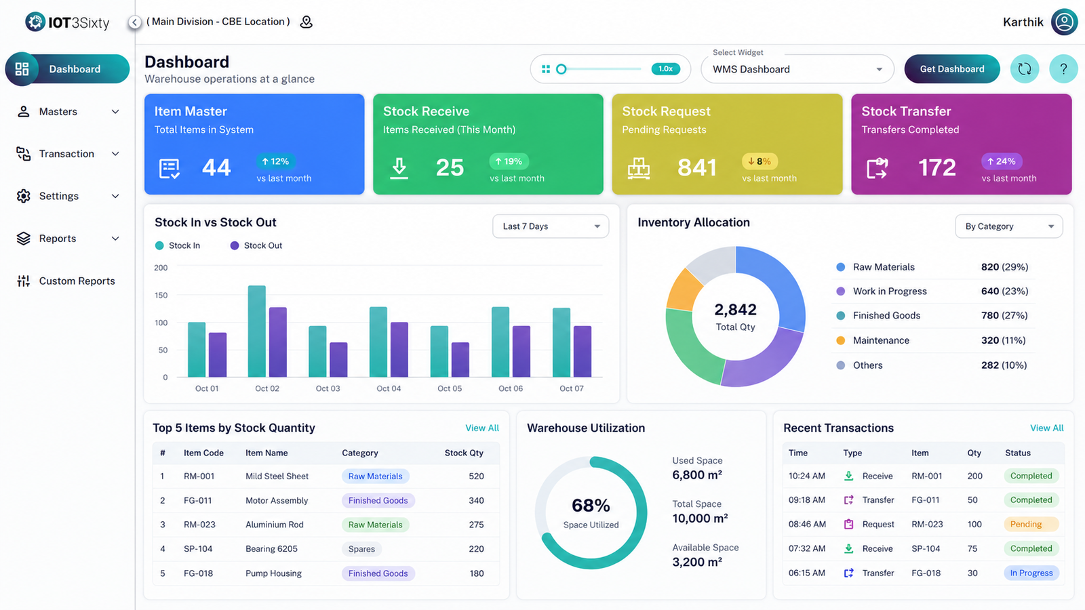Click the 1.0x zoom value badge

(665, 69)
